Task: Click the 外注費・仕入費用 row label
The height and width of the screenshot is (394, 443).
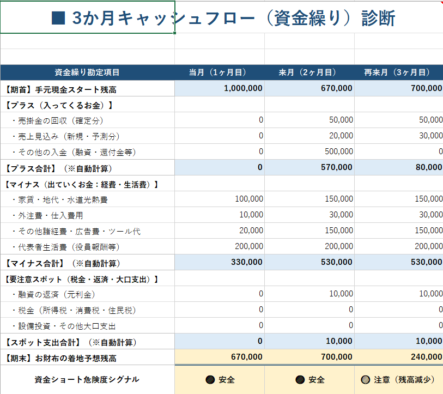Action: (47, 216)
